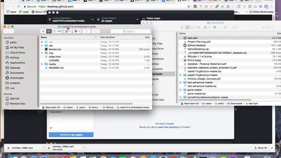The width and height of the screenshot is (281, 158).
Task: Expand the .git folder disclosure triangle
Action: tap(42, 42)
